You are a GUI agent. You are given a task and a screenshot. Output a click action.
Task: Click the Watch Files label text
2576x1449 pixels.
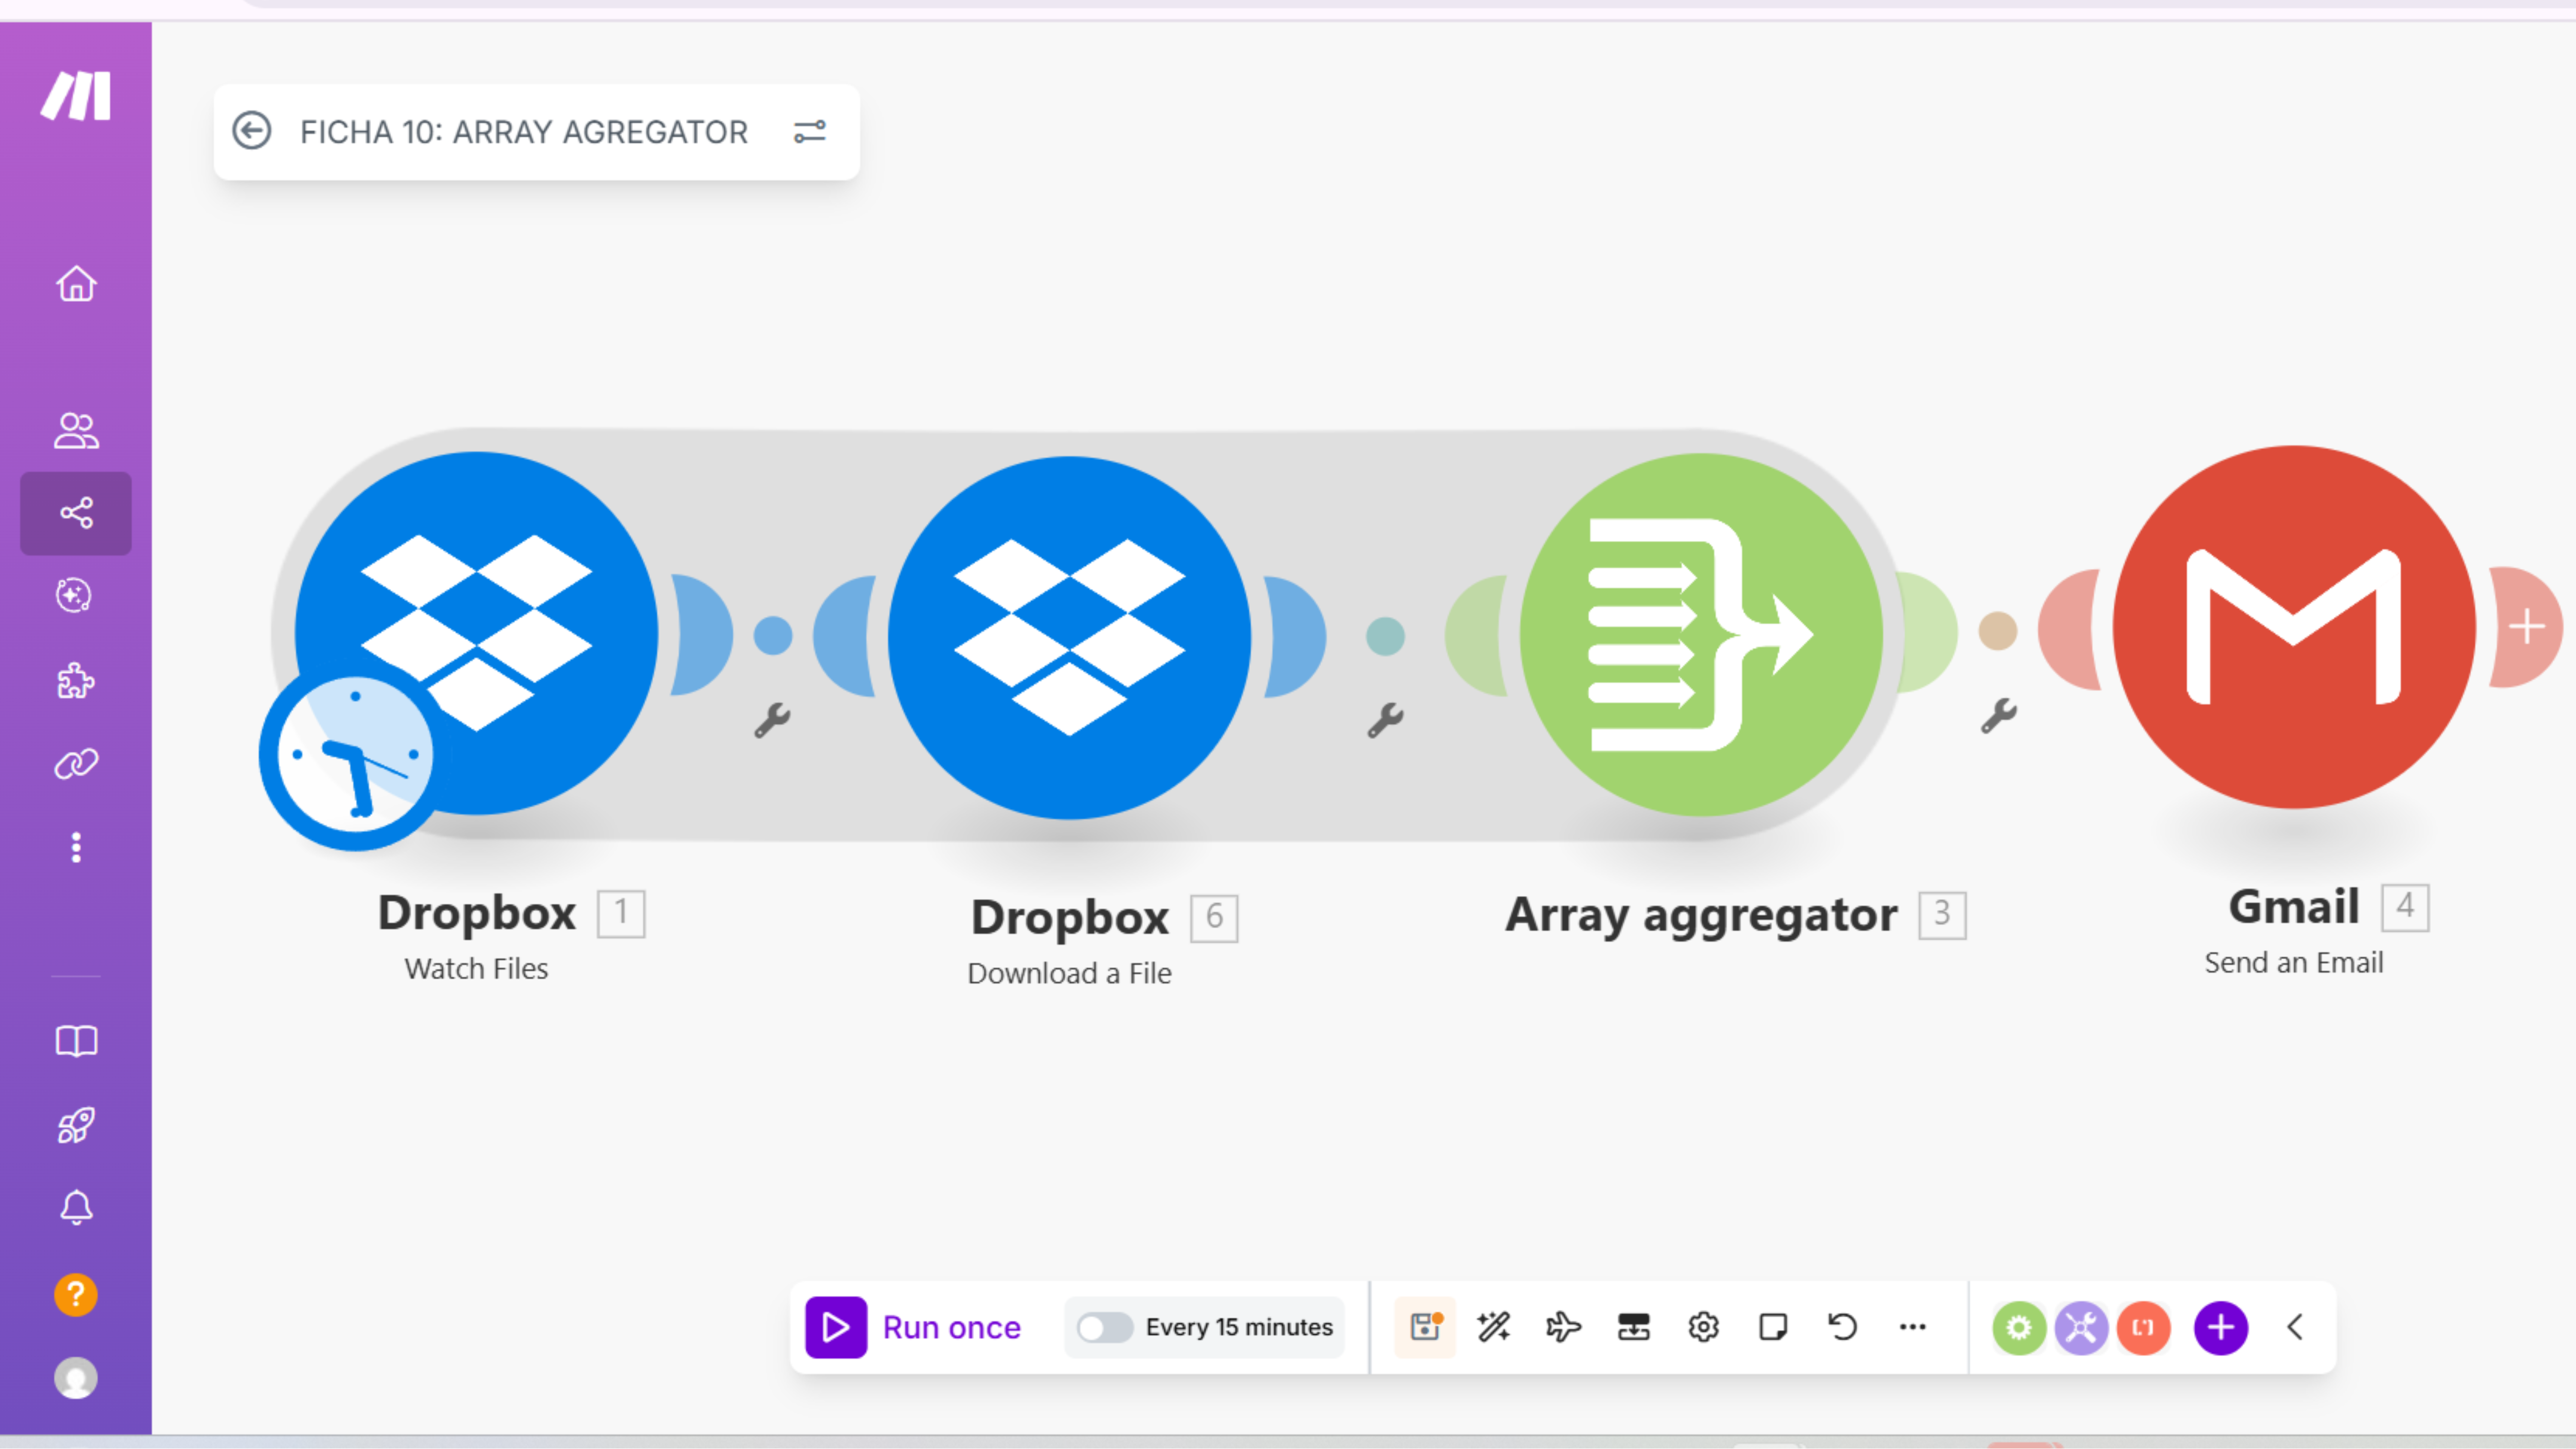[476, 969]
